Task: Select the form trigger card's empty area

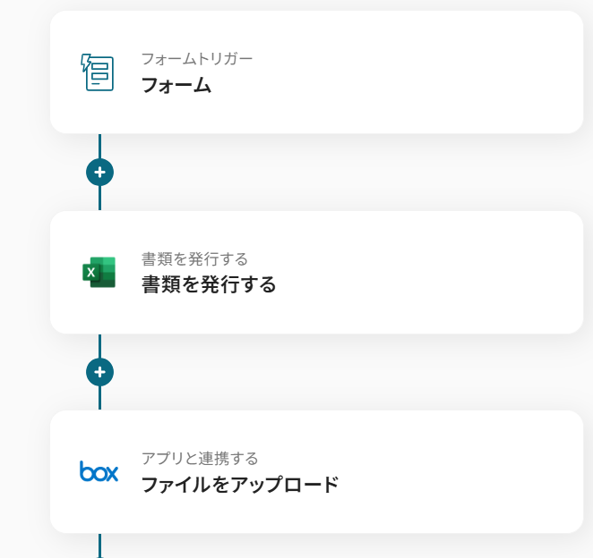Action: pos(430,72)
